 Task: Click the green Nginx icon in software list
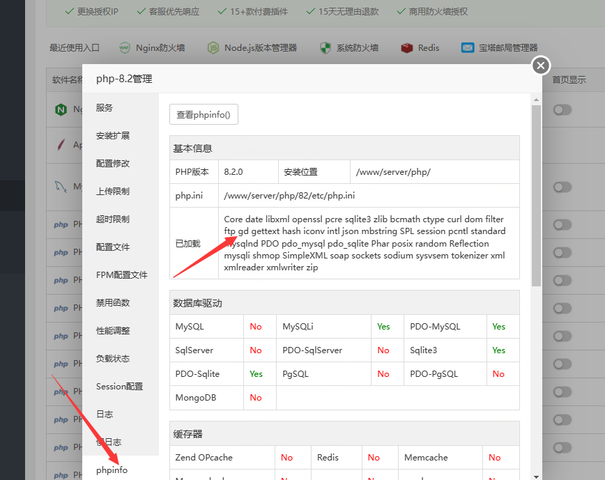pyautogui.click(x=61, y=110)
